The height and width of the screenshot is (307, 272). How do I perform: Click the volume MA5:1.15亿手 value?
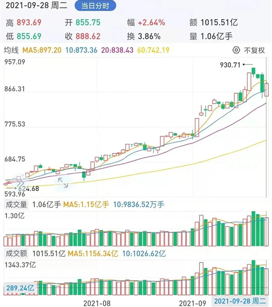86,204
